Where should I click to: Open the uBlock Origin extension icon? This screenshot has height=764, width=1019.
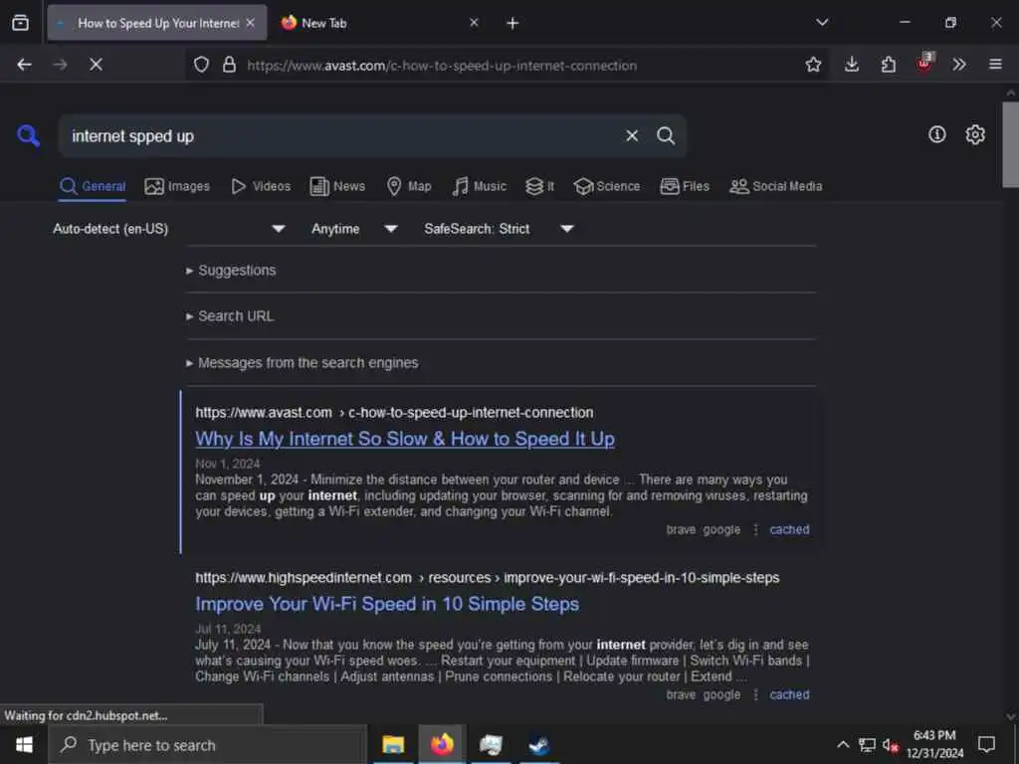[924, 63]
